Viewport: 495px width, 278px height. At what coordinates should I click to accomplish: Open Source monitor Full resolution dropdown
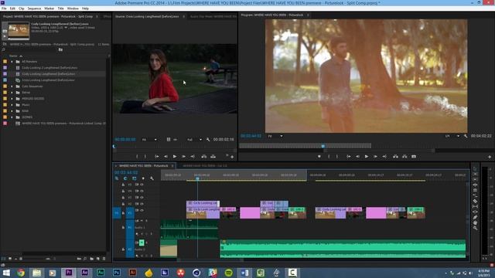point(194,140)
